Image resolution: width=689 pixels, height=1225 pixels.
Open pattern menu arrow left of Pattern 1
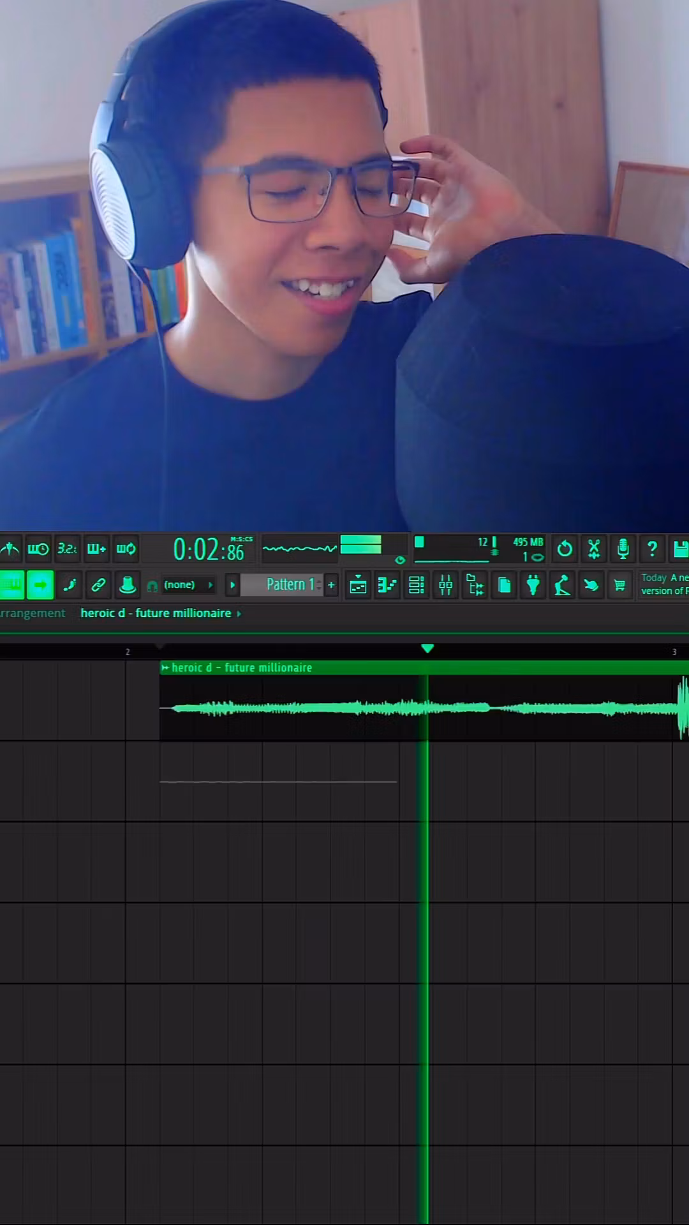[232, 585]
